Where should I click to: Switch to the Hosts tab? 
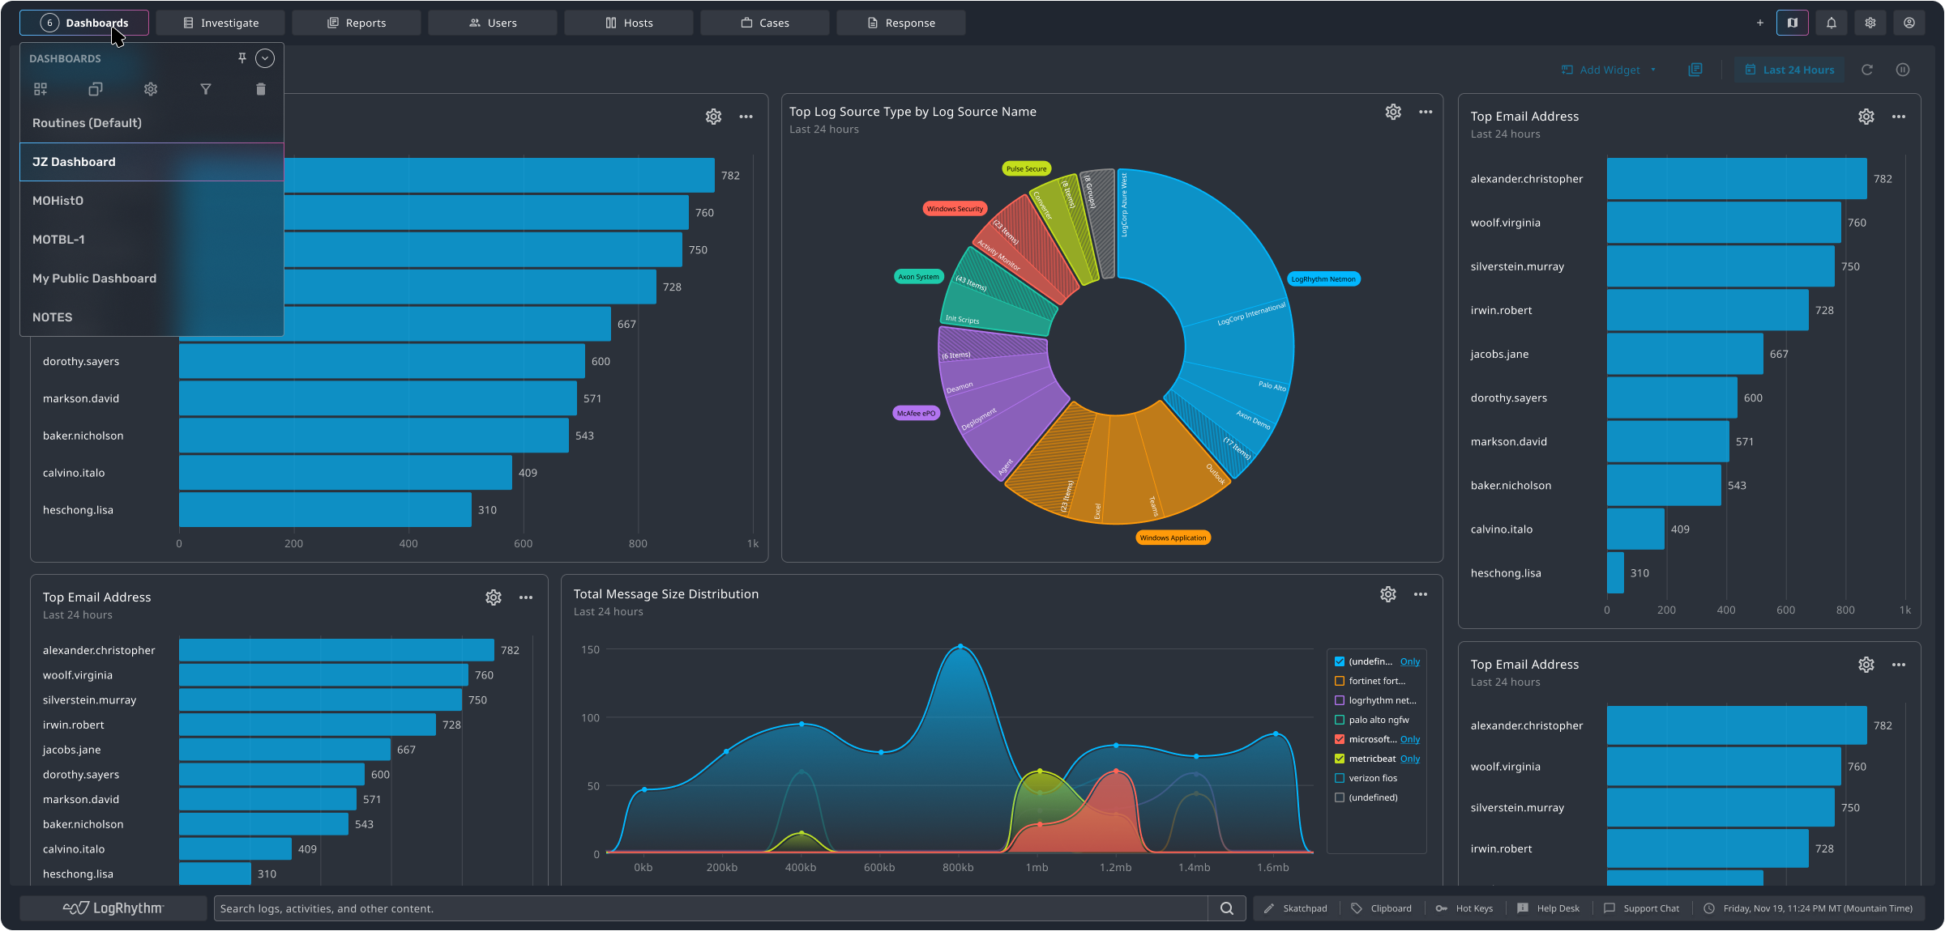click(629, 23)
